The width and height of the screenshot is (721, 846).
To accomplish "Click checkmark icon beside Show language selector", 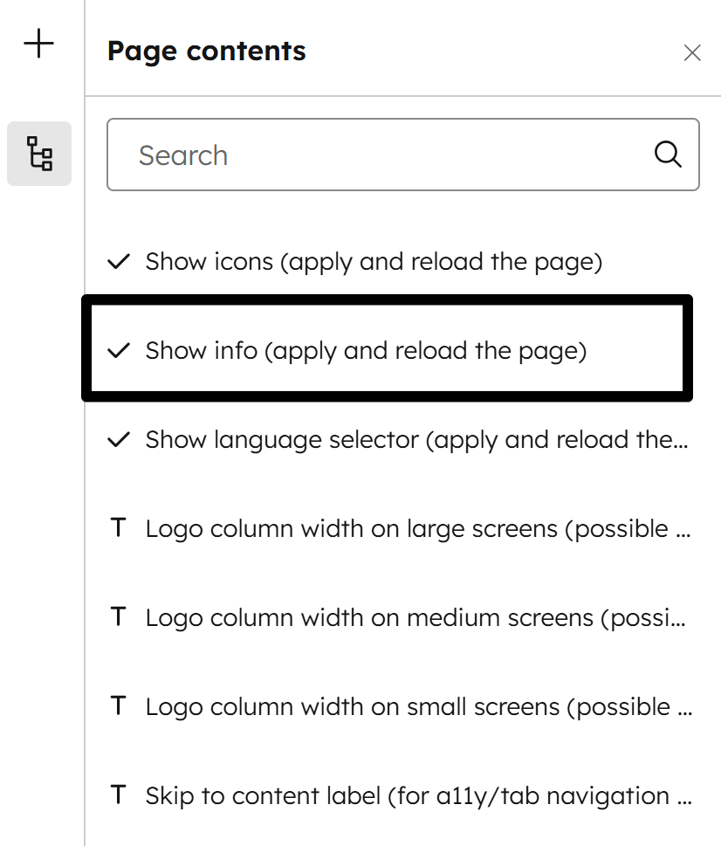I will click(119, 440).
